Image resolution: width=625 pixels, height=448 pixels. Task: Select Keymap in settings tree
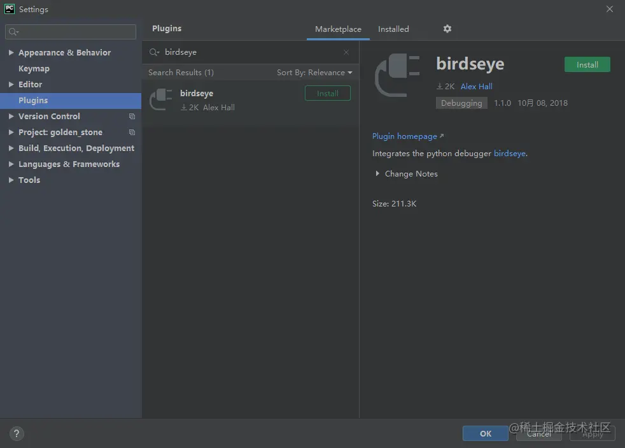click(34, 69)
